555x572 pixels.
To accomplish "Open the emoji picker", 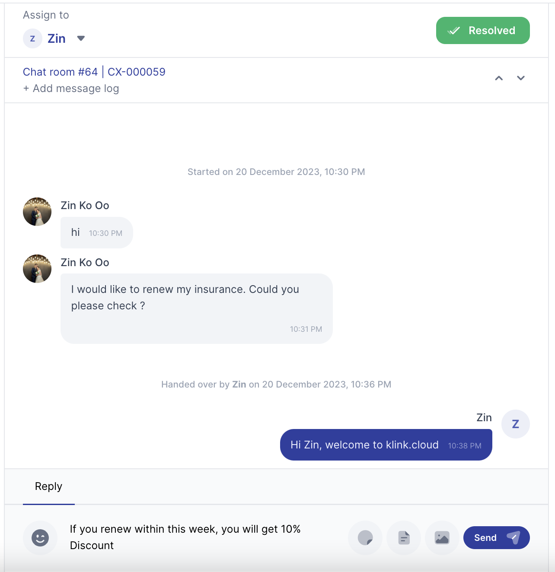I will coord(40,538).
